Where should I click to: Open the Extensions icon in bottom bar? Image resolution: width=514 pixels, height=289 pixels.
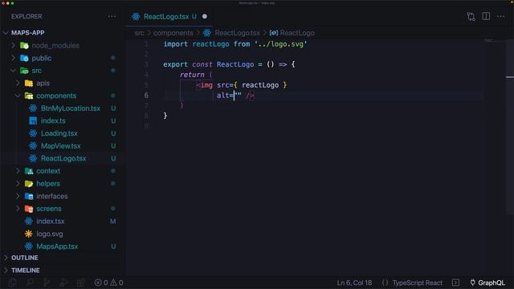click(80, 283)
